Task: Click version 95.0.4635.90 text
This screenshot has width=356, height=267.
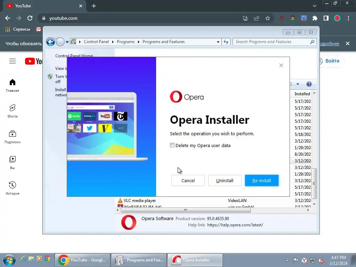Action: tap(218, 219)
